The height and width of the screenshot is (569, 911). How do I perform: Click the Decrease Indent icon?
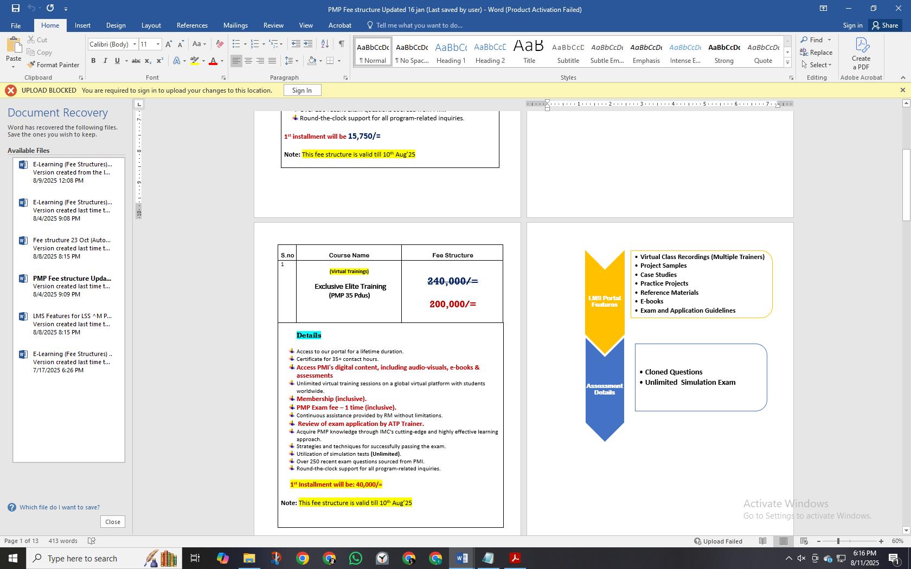(296, 44)
